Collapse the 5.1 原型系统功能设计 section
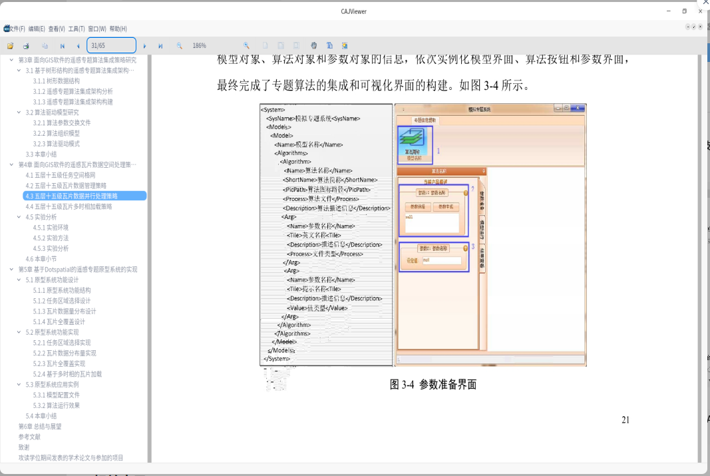This screenshot has height=476, width=710. [19, 280]
